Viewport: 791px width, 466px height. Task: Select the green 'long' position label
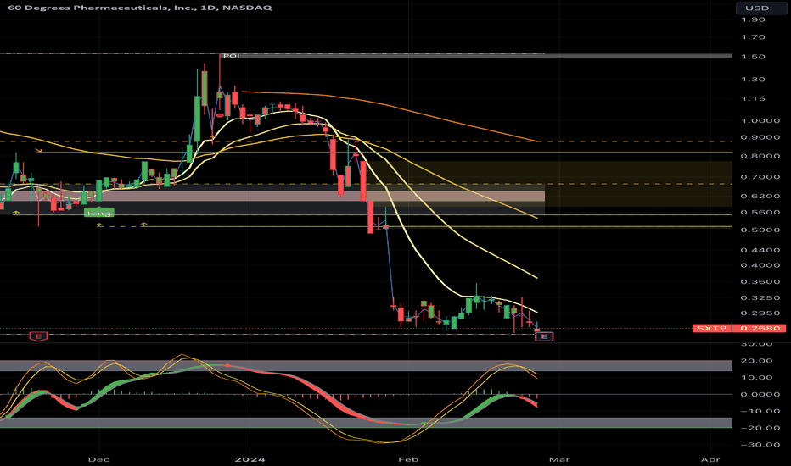pos(98,214)
